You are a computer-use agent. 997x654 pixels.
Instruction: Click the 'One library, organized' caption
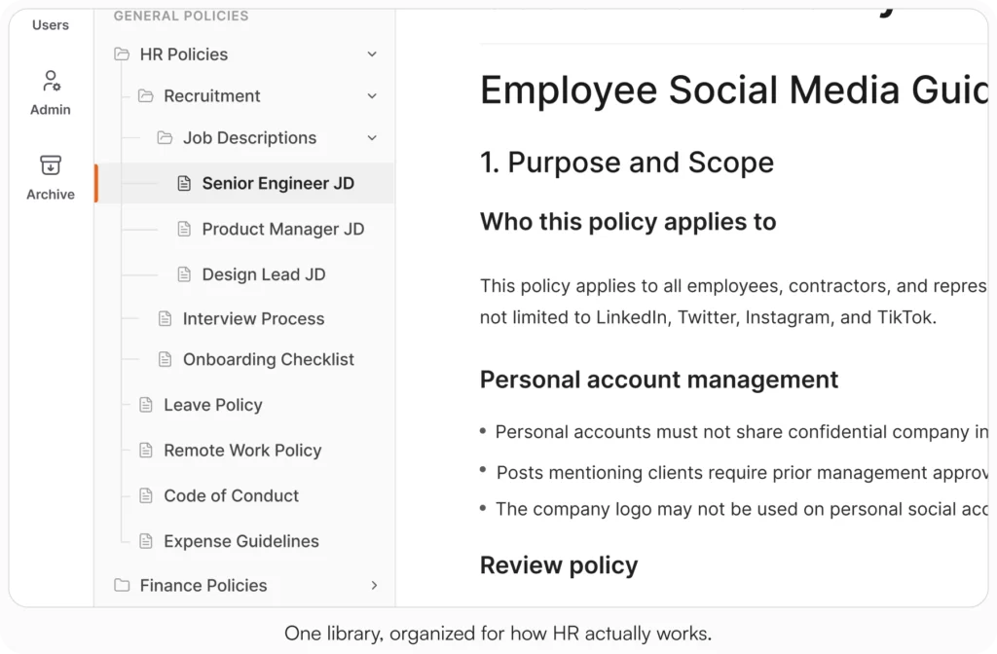(x=498, y=634)
